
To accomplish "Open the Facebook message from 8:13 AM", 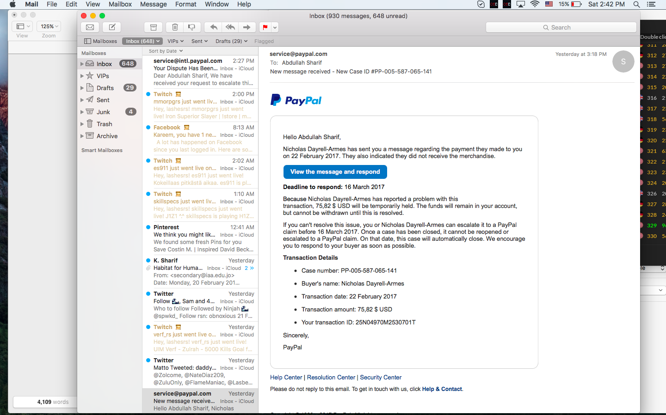I will pyautogui.click(x=200, y=139).
